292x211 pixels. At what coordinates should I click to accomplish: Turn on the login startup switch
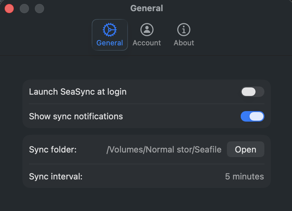pos(253,92)
